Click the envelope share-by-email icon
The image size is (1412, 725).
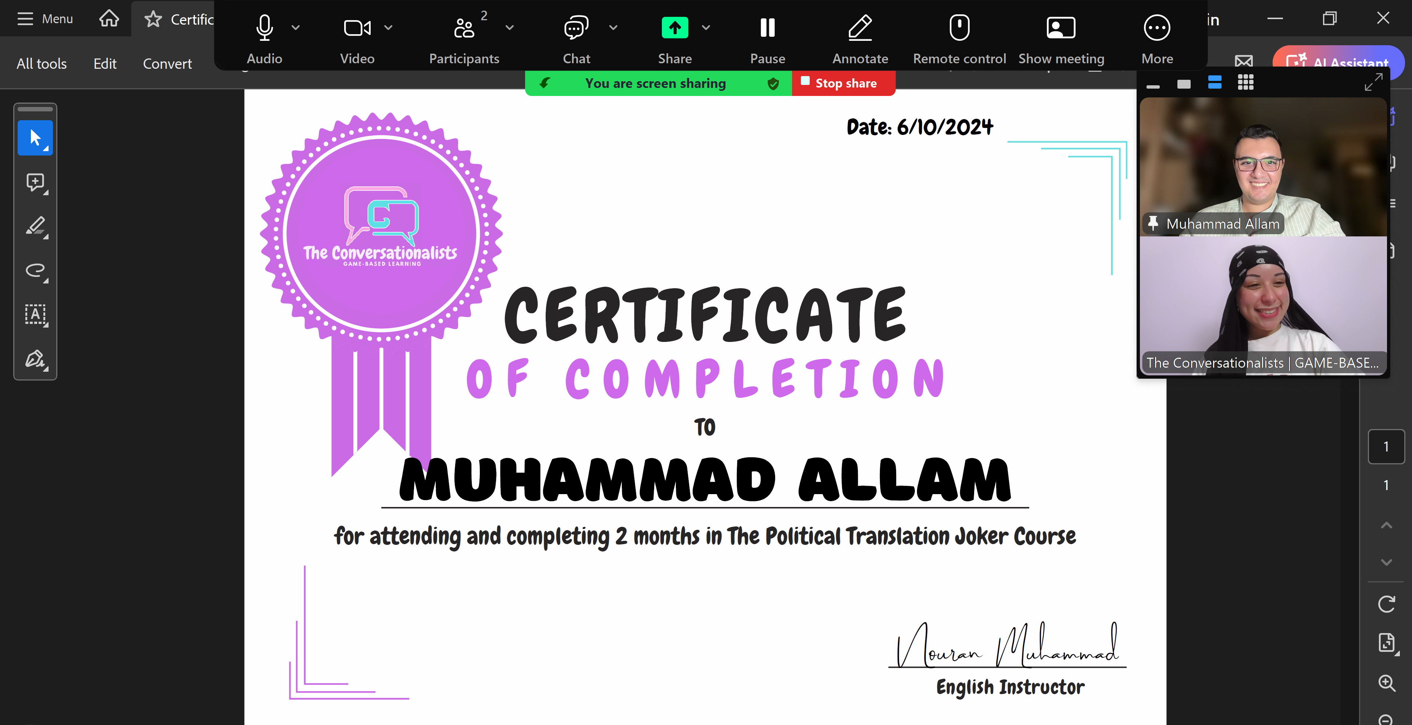[1244, 61]
